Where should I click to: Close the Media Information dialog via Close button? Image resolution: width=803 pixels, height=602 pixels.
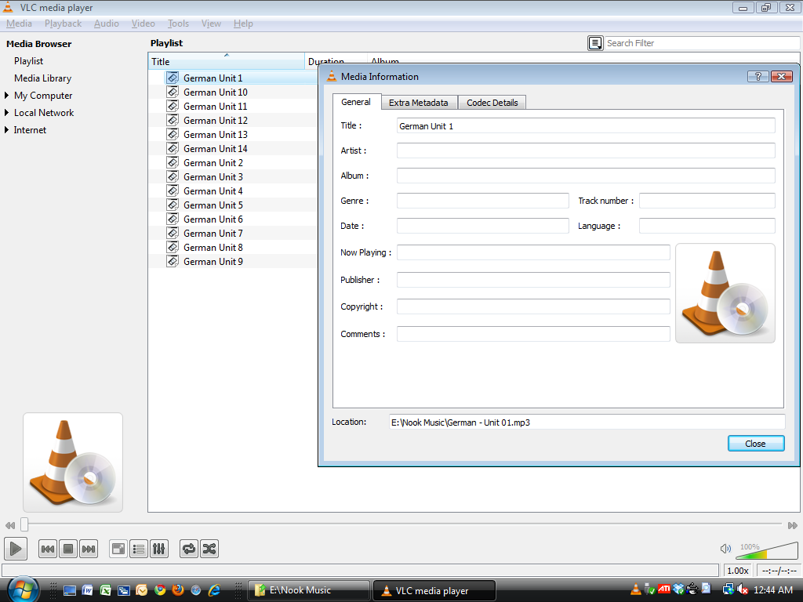coord(755,444)
